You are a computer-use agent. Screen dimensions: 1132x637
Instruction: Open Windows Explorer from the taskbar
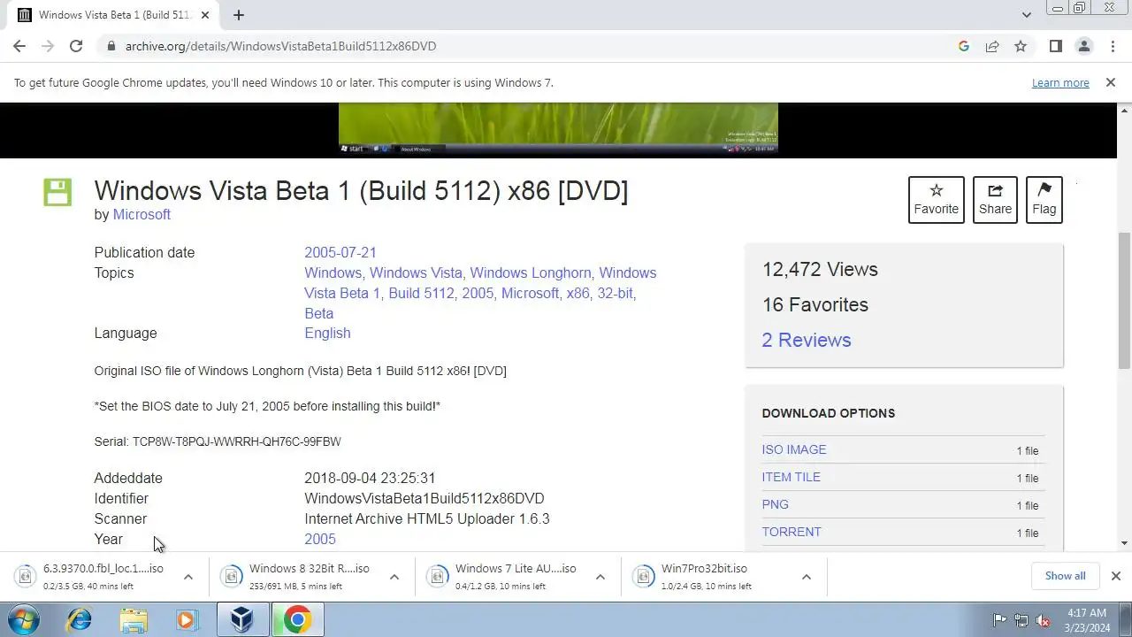[x=134, y=620]
